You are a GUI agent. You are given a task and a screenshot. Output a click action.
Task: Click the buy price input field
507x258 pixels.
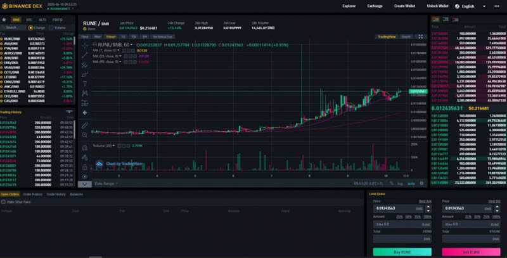pos(399,209)
